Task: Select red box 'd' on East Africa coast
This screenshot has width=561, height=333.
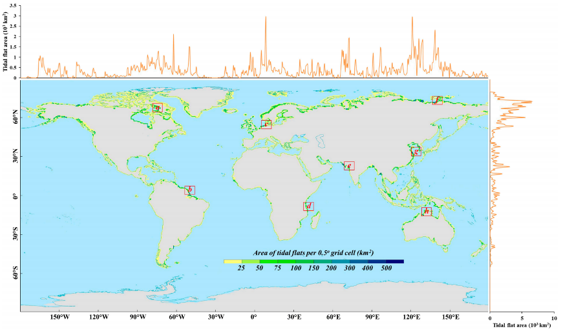Action: [308, 207]
